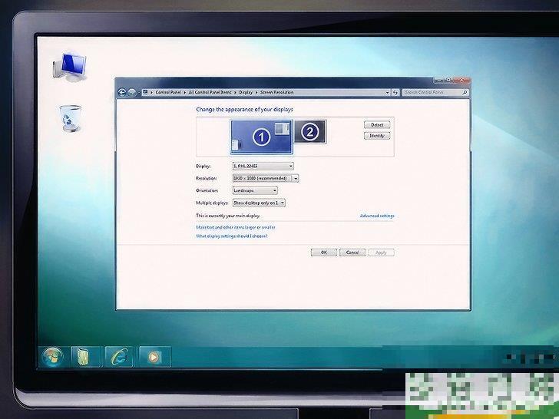Image resolution: width=559 pixels, height=419 pixels.
Task: Expand the Resolution dropdown
Action: [x=265, y=178]
